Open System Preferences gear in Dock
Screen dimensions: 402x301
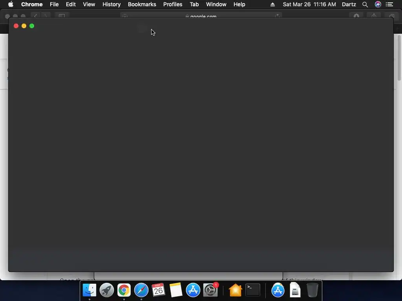[210, 290]
